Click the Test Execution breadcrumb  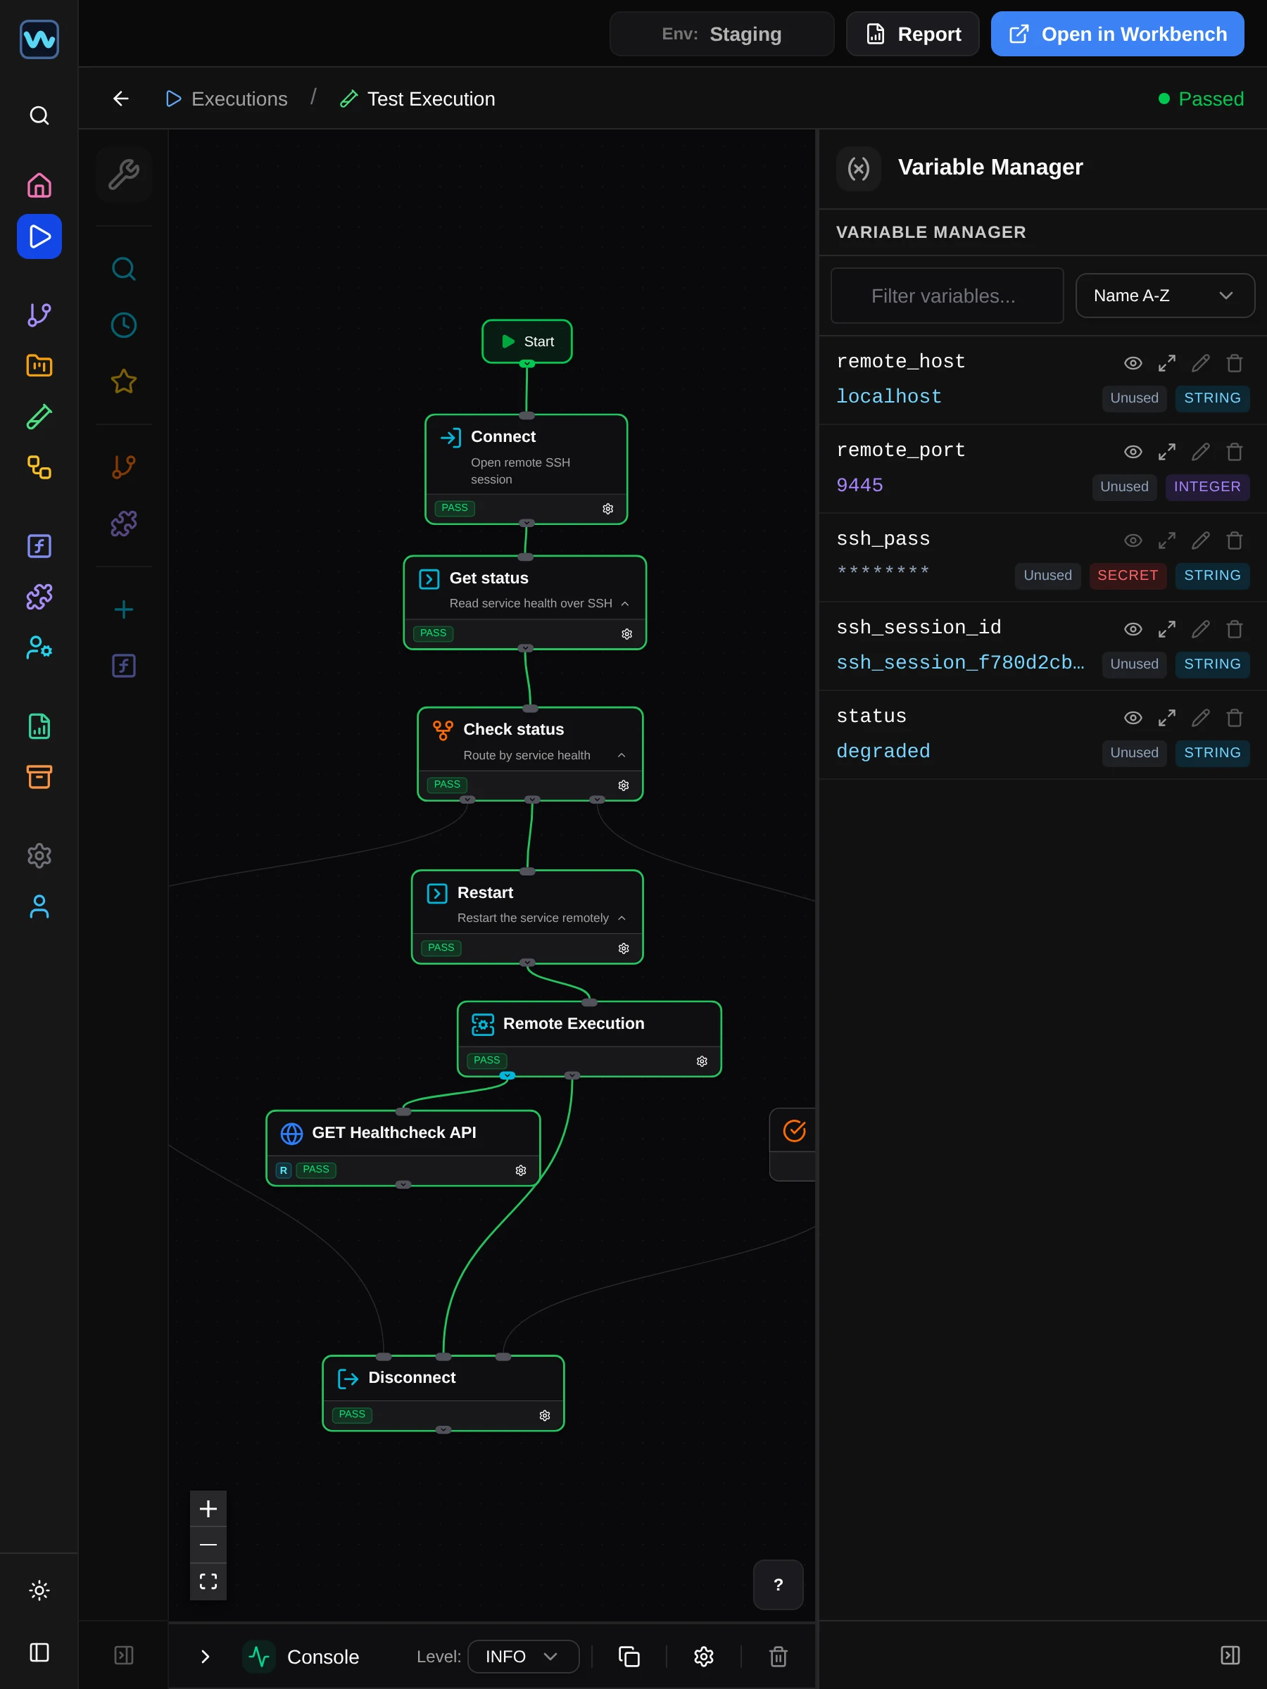[x=417, y=99]
